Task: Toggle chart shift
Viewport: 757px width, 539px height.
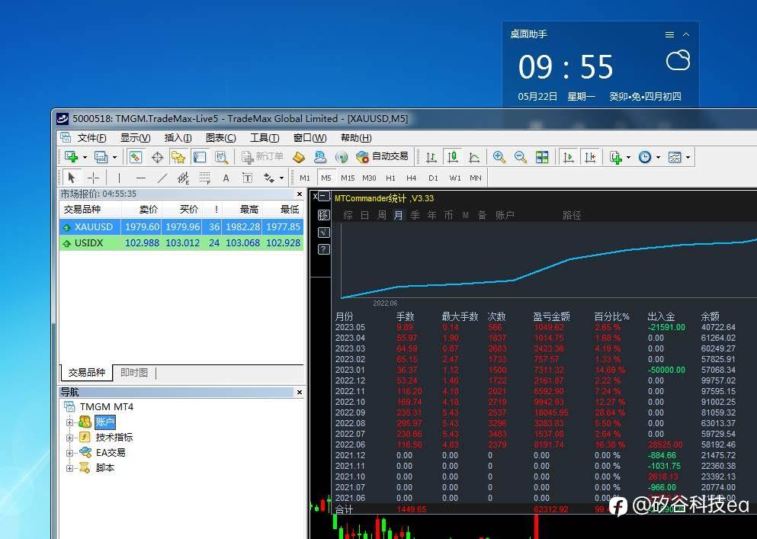Action: click(590, 157)
